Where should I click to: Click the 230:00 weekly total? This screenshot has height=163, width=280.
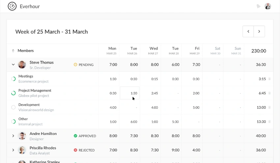pos(259,51)
